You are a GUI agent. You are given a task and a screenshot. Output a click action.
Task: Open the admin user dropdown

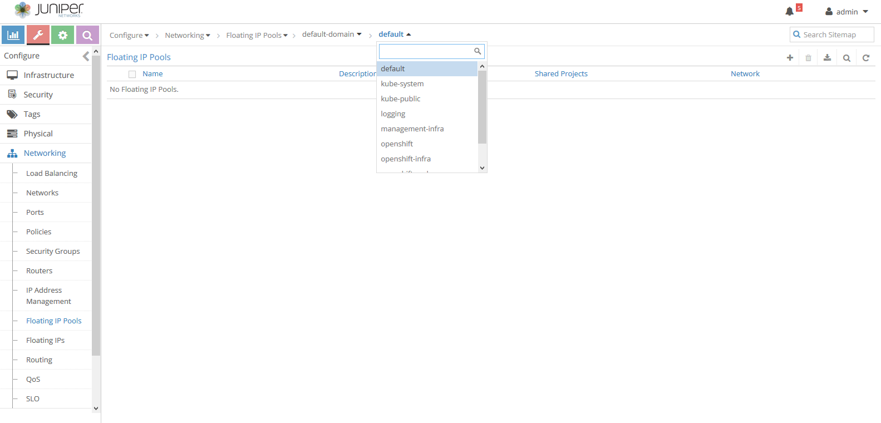(x=846, y=12)
